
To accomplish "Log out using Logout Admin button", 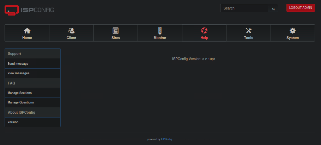I will tap(300, 8).
